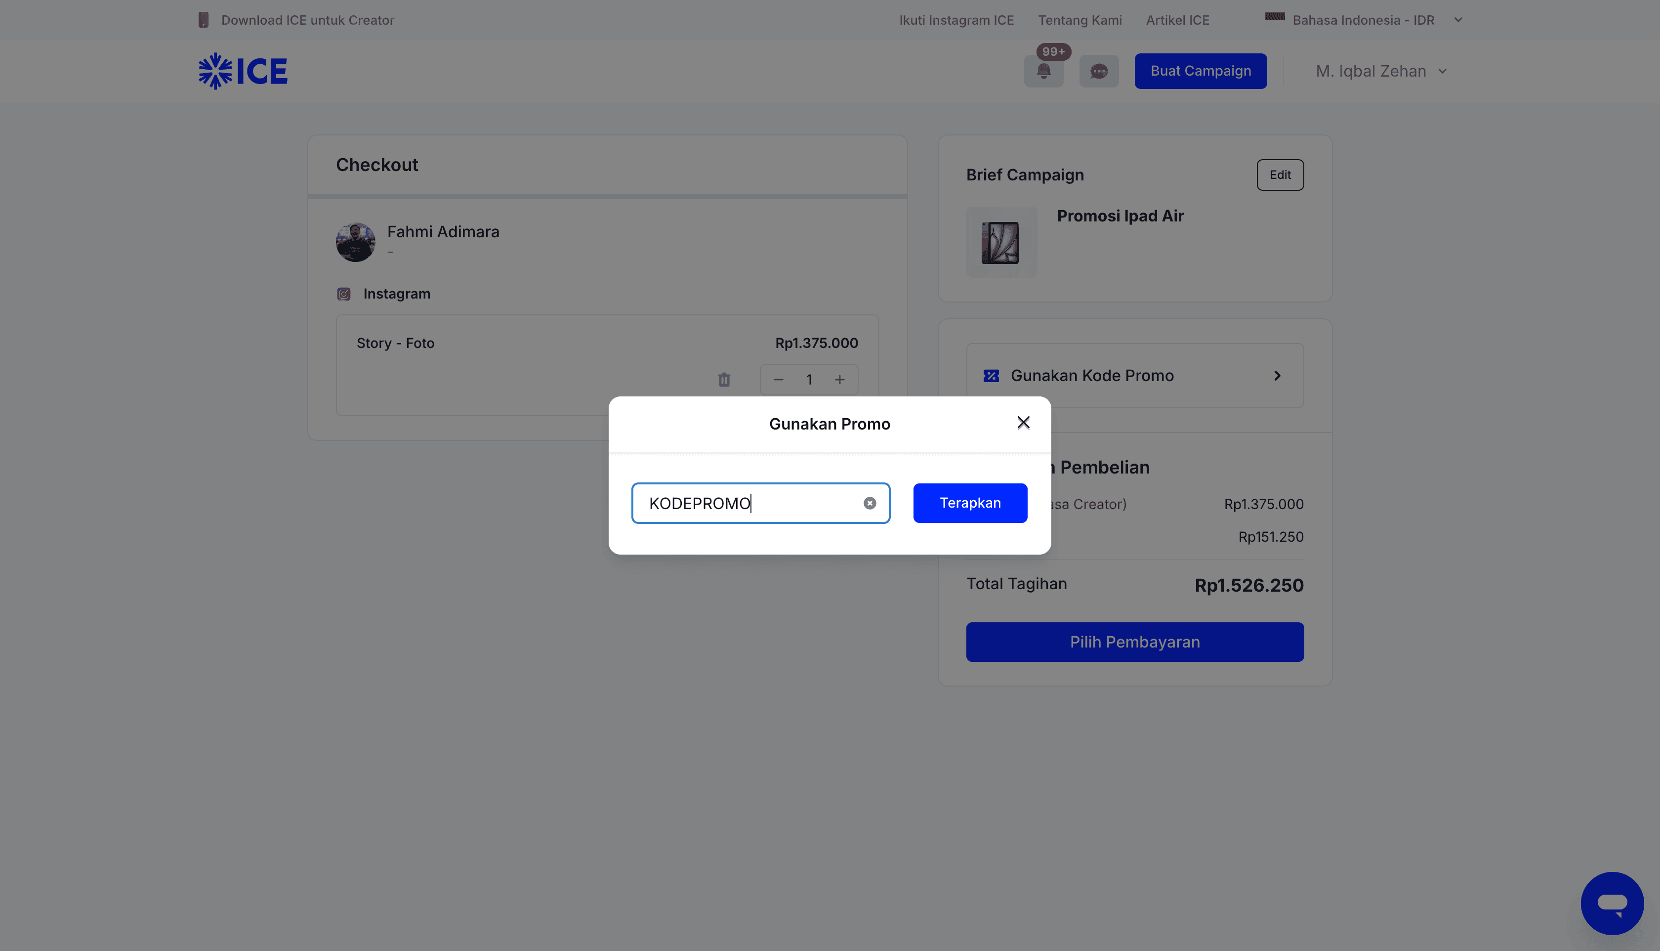Image resolution: width=1660 pixels, height=951 pixels.
Task: Open Tentang Kami link
Action: 1079,20
